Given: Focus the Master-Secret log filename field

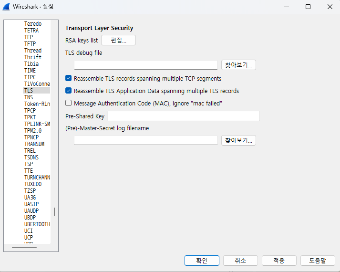Looking at the screenshot, I should pyautogui.click(x=146, y=140).
